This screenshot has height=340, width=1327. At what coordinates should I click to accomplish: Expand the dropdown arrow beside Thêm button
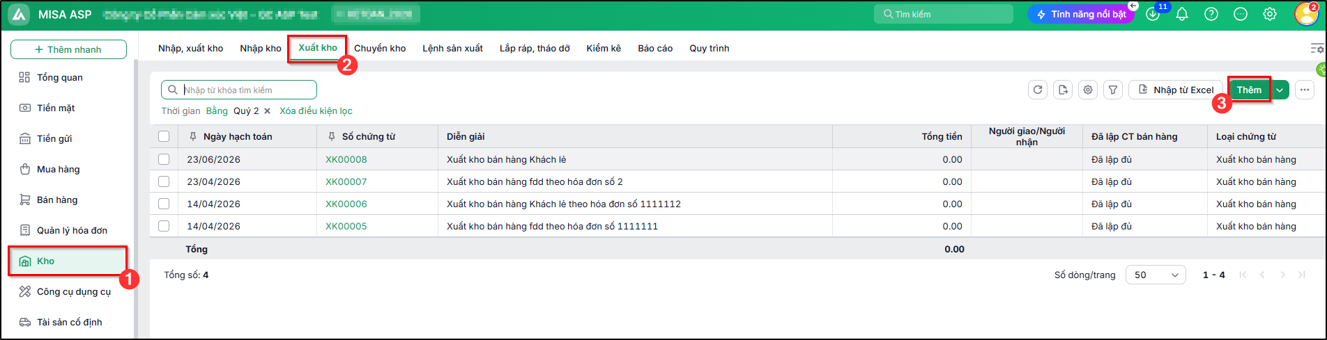point(1280,90)
